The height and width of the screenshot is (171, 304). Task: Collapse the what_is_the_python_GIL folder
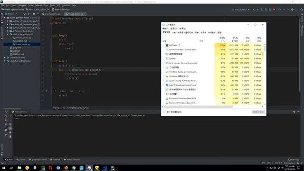(8, 34)
